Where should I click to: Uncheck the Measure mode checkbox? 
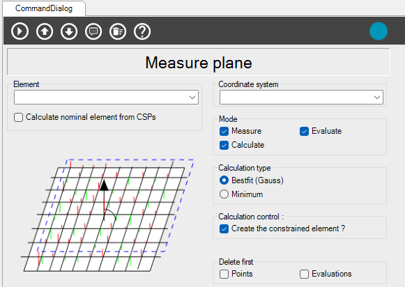pyautogui.click(x=224, y=131)
